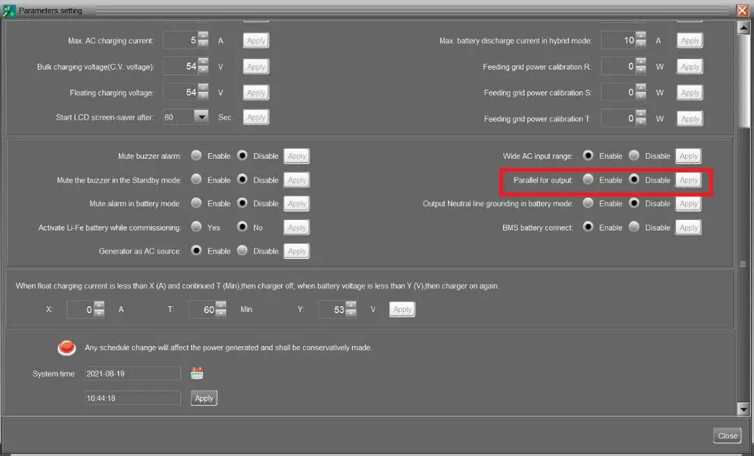Click the Max AC charging current field
This screenshot has height=456, width=754.
pos(181,40)
